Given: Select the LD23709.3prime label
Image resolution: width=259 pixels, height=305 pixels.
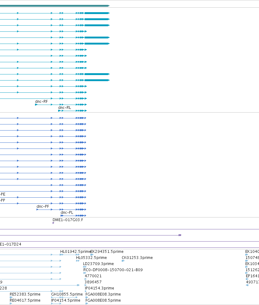Looking at the screenshot, I should pyautogui.click(x=98, y=264).
